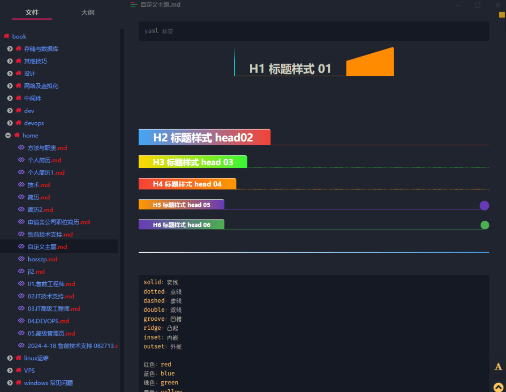Click the devops folder icon
Screen dimensions: 506x392
[18, 123]
